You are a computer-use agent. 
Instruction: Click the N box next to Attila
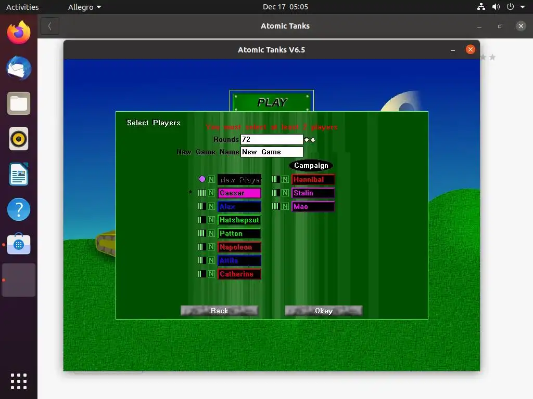pyautogui.click(x=211, y=261)
